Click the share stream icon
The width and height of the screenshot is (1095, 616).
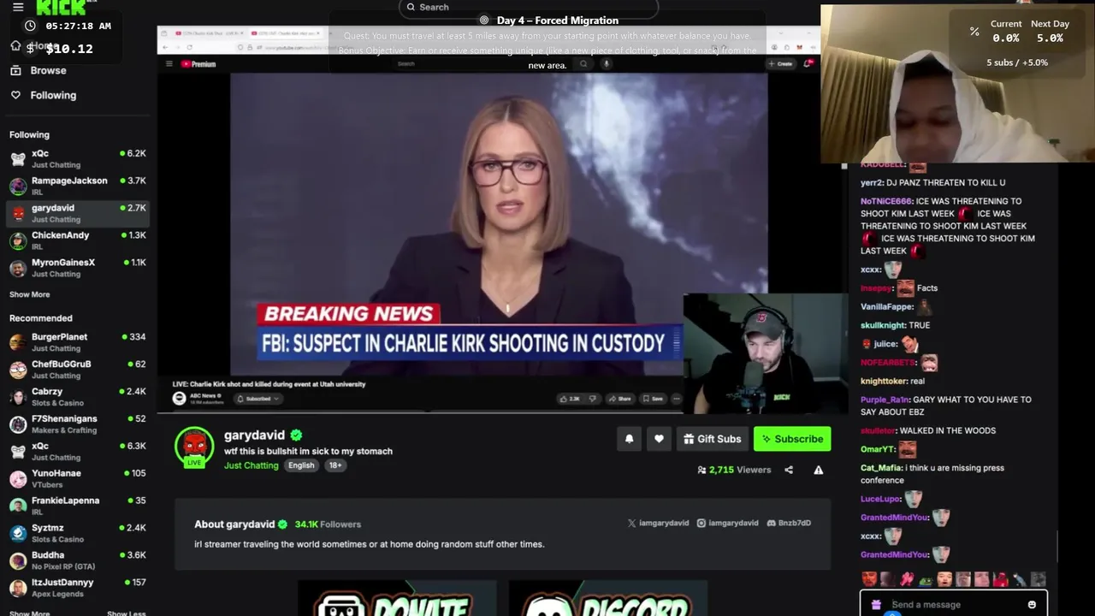tap(789, 470)
